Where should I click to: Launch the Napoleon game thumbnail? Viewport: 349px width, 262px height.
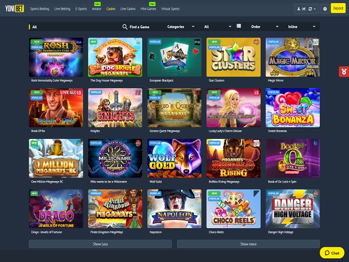pyautogui.click(x=174, y=209)
